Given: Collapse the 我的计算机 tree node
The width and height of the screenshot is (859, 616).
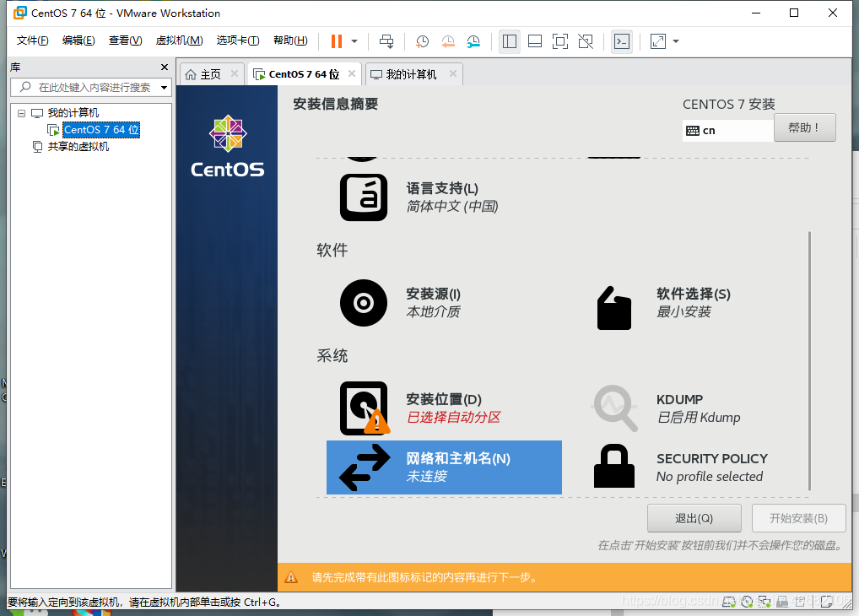Looking at the screenshot, I should [x=21, y=113].
